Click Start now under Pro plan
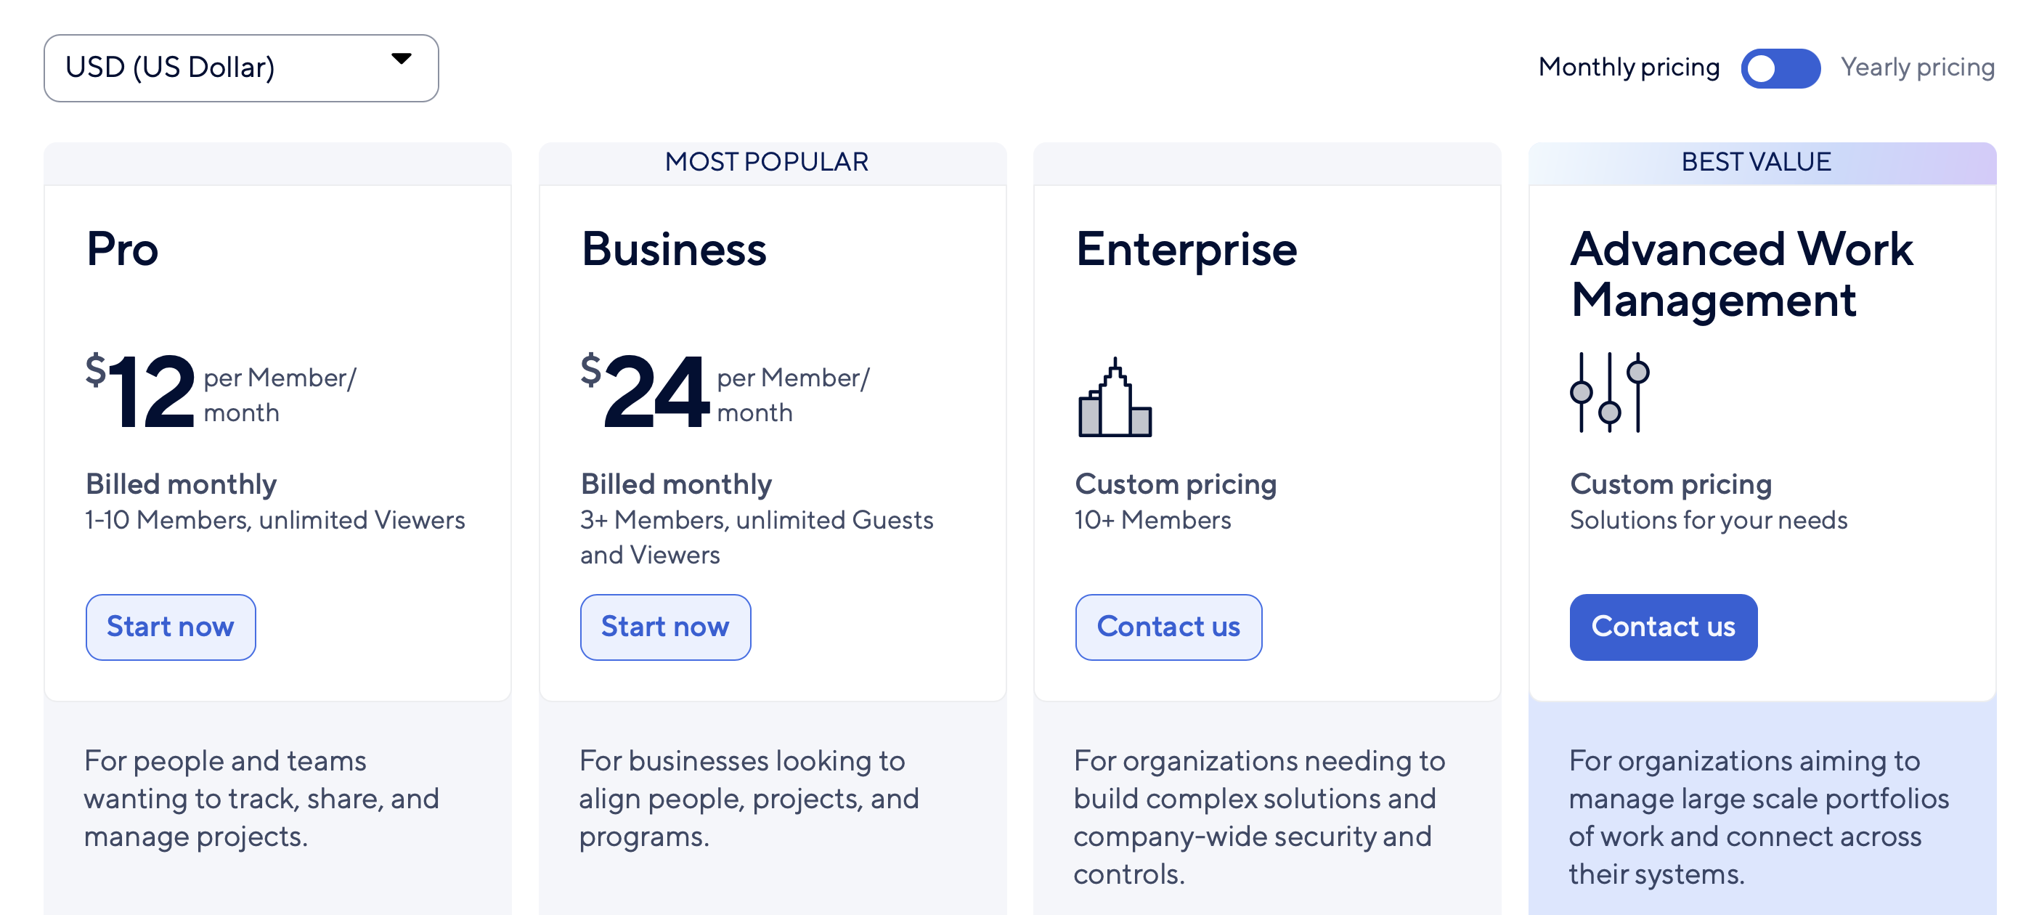 [x=170, y=627]
